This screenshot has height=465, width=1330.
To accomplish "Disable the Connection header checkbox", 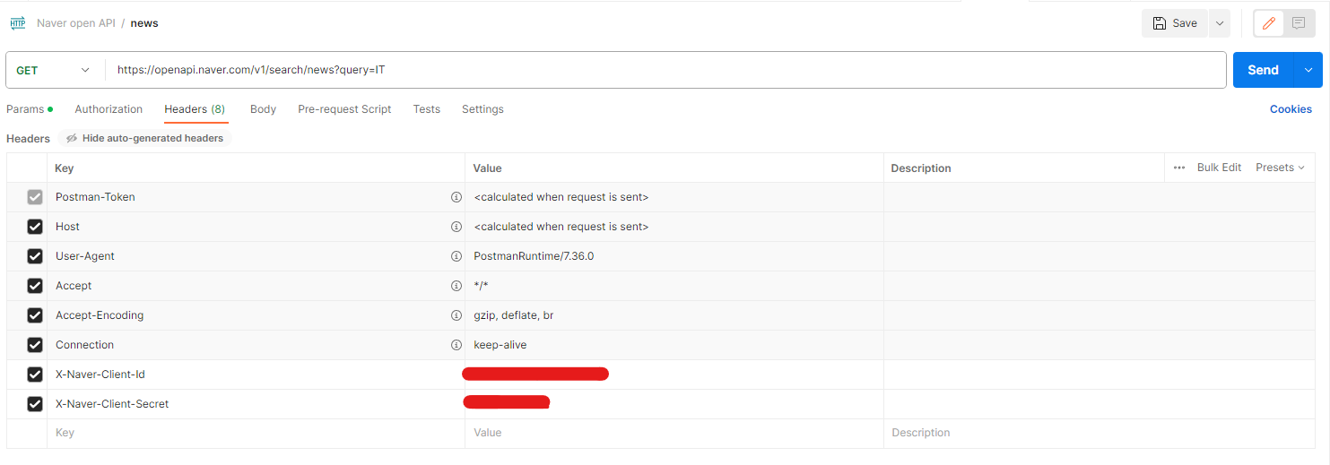I will tap(35, 345).
